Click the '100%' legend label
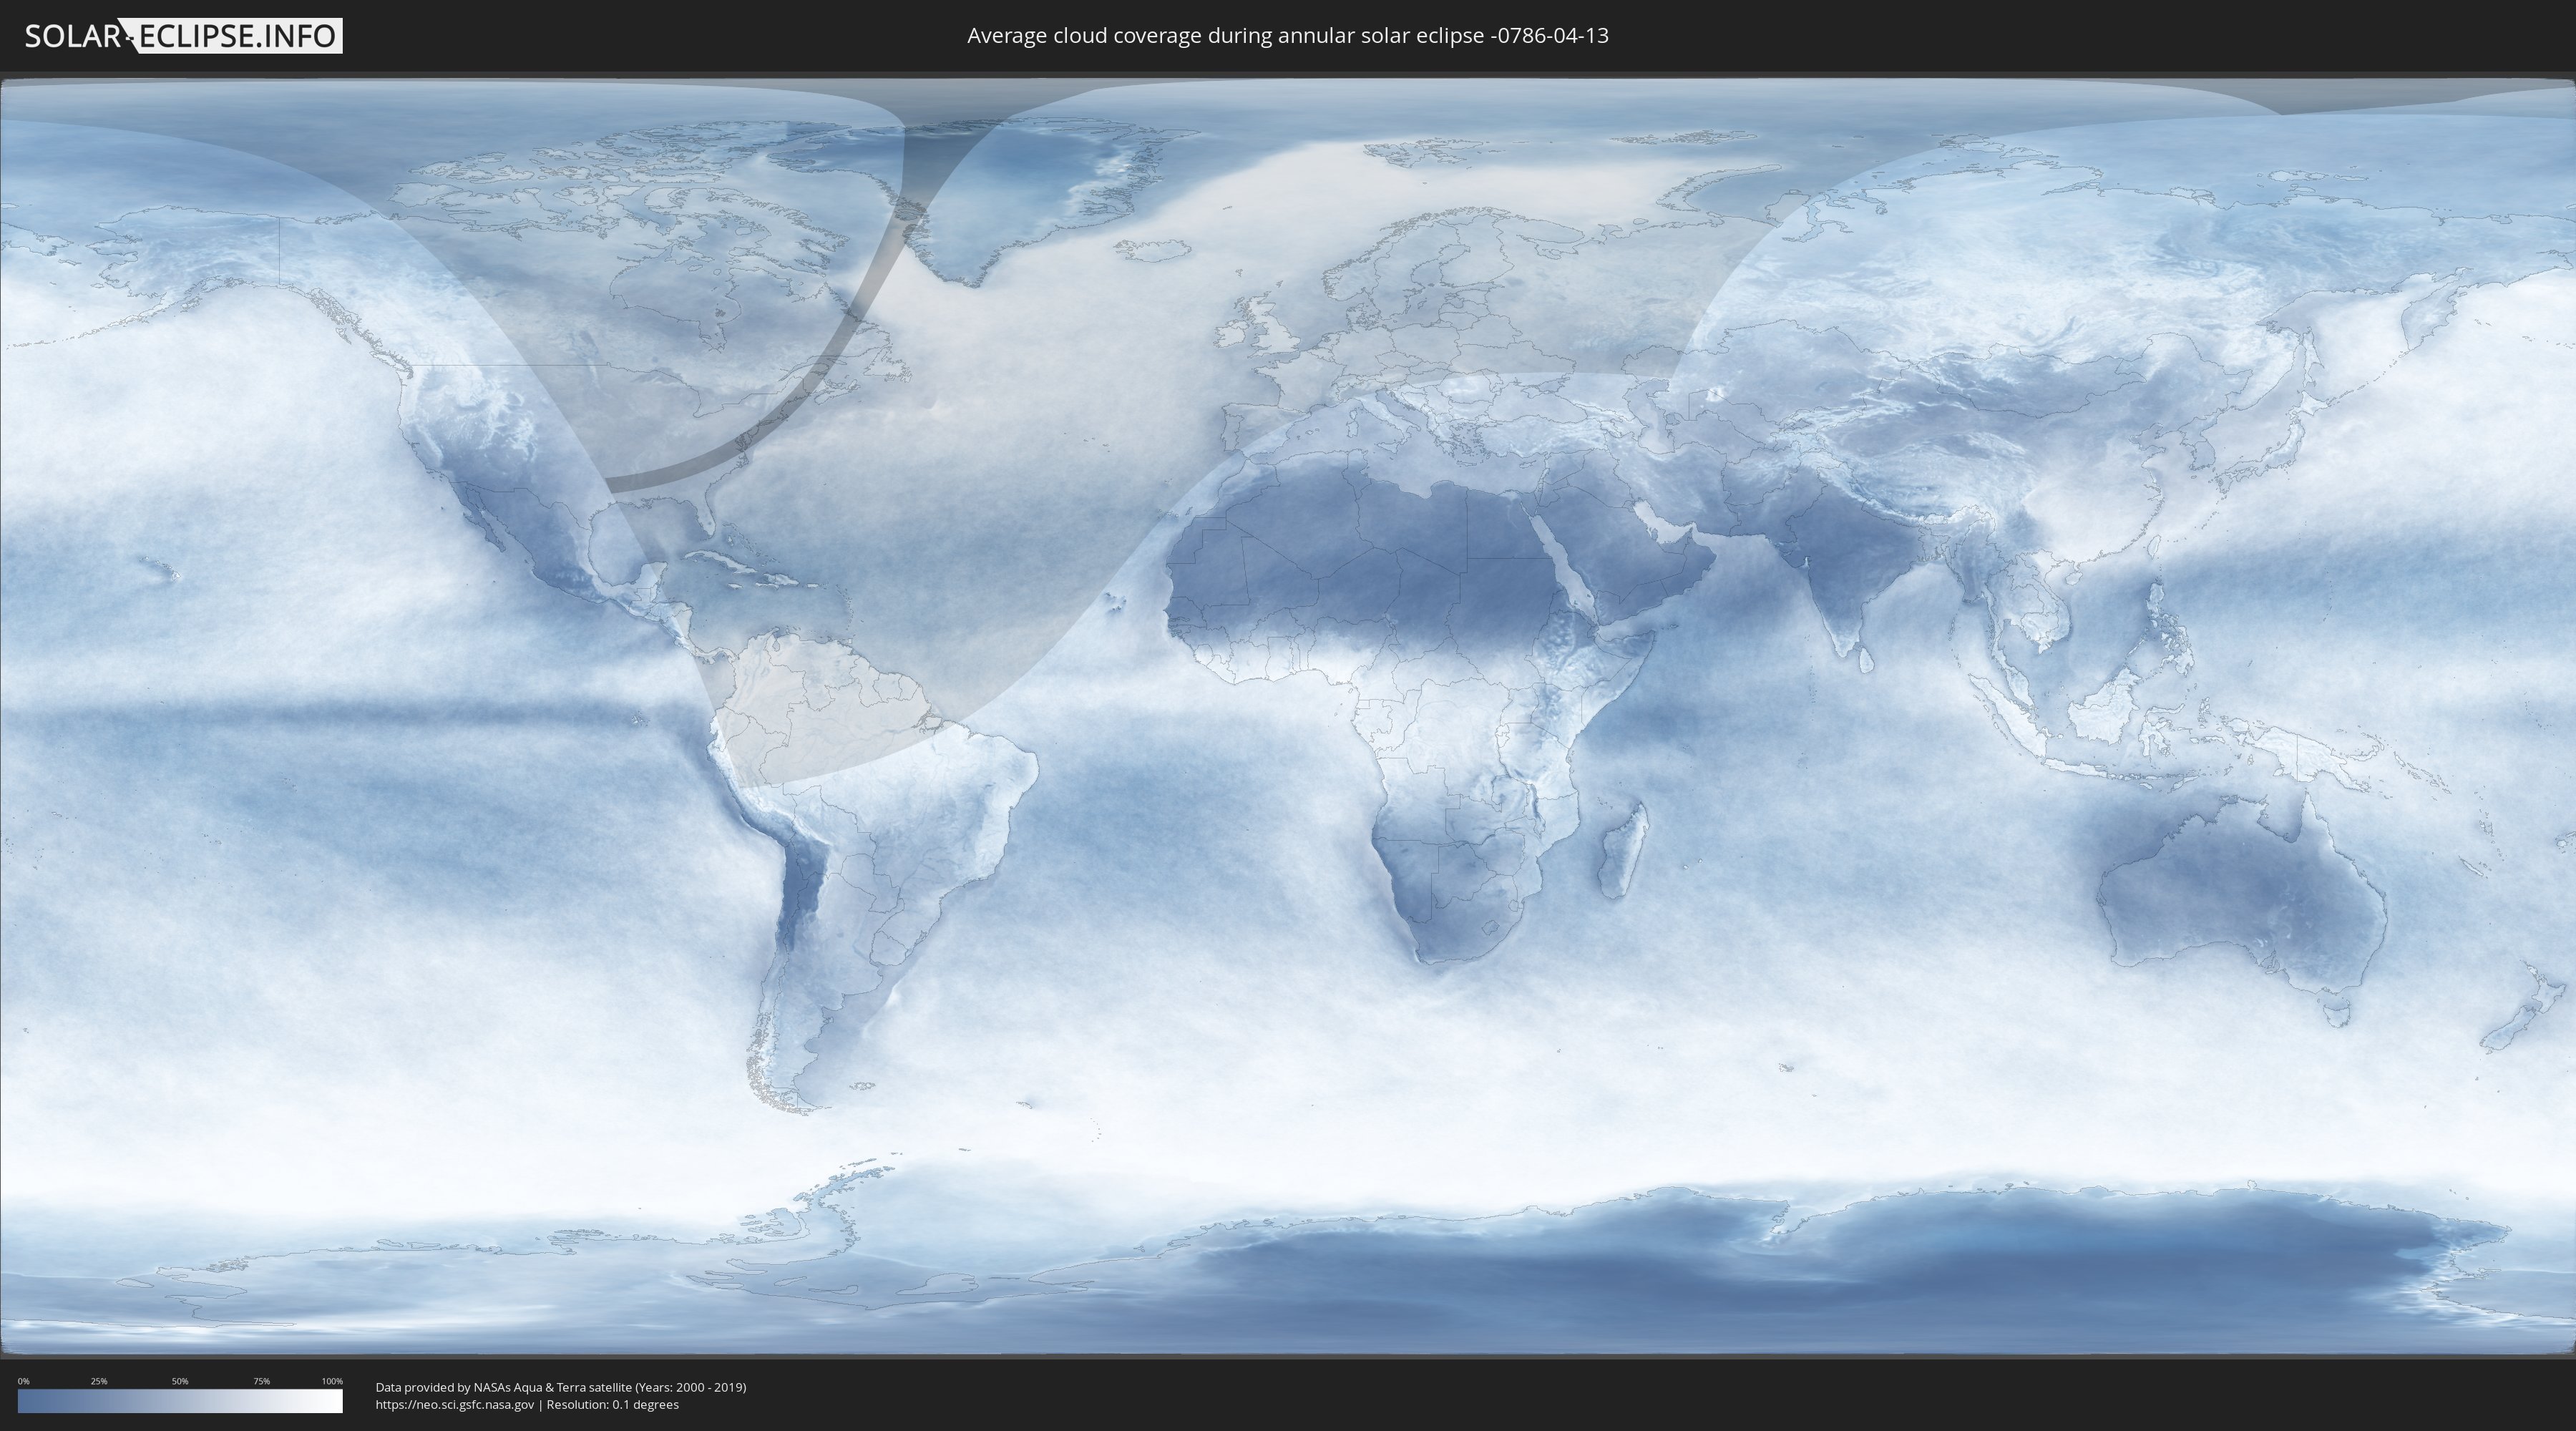 pyautogui.click(x=332, y=1381)
